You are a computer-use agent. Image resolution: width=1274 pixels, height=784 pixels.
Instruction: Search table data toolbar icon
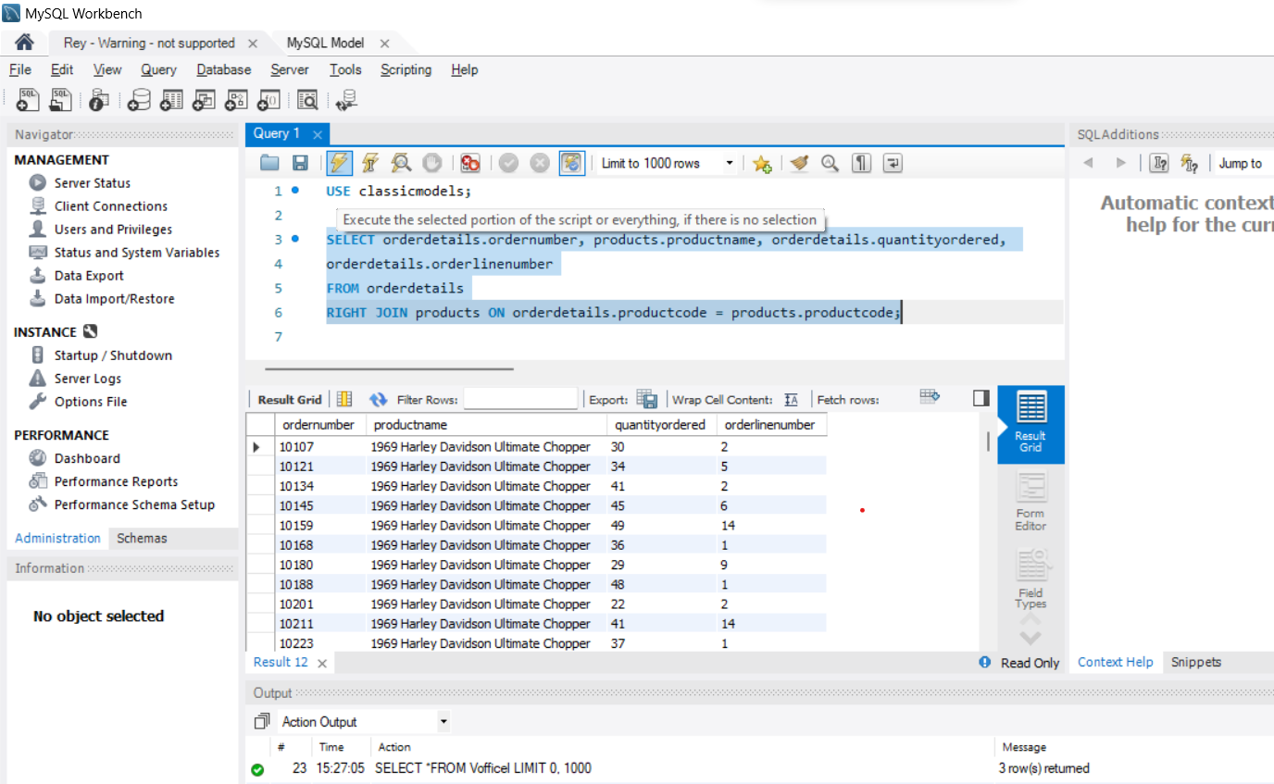(307, 100)
